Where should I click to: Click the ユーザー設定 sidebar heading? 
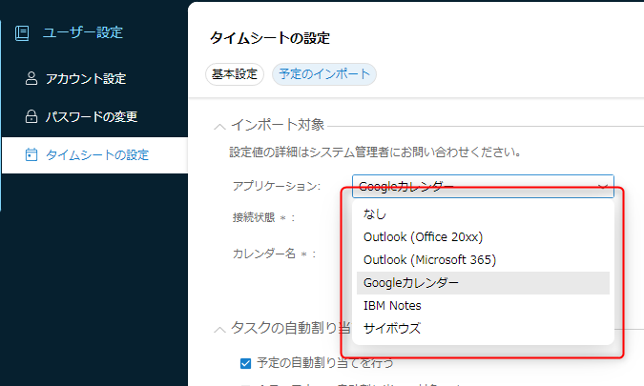82,32
